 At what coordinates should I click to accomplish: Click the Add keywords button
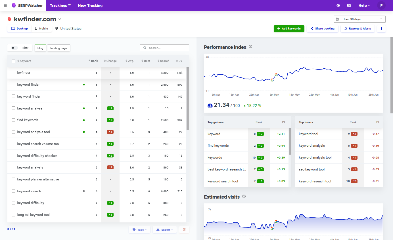coord(289,29)
